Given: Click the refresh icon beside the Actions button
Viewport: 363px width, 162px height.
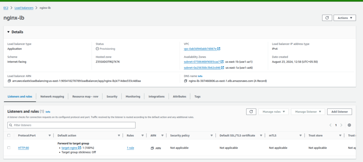Looking at the screenshot, I should [x=326, y=18].
